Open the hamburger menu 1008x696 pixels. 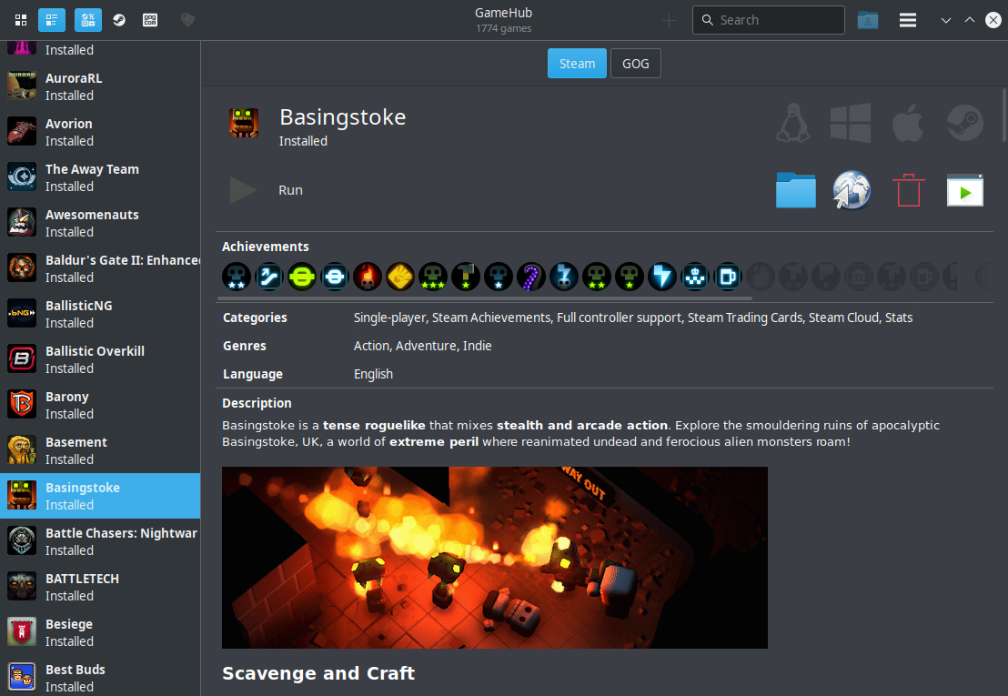click(x=908, y=20)
